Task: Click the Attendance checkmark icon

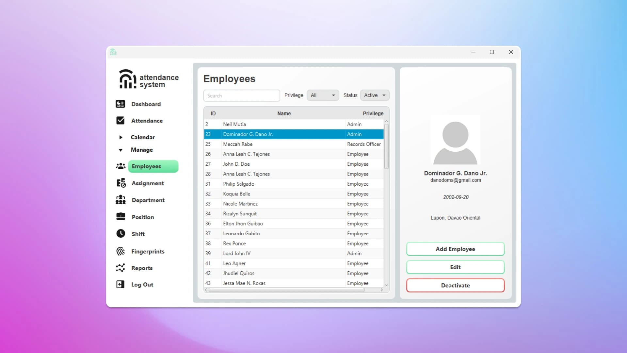Action: (x=120, y=121)
